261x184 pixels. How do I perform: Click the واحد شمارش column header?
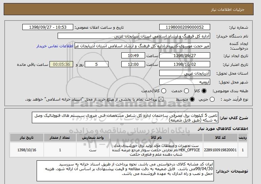click(x=93, y=138)
